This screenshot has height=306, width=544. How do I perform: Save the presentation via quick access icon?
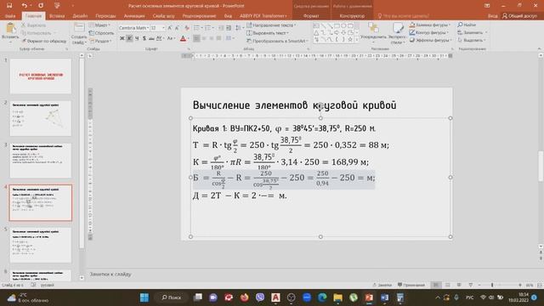[x=9, y=6]
